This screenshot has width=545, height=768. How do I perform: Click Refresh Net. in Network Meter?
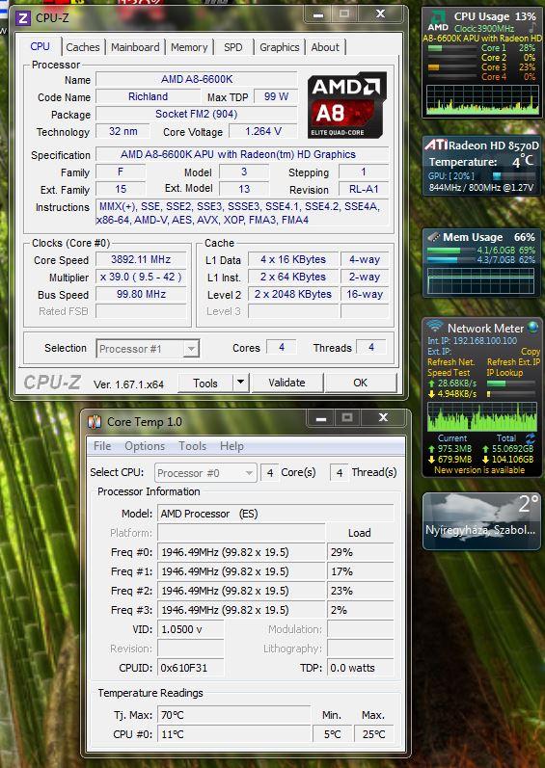(450, 362)
